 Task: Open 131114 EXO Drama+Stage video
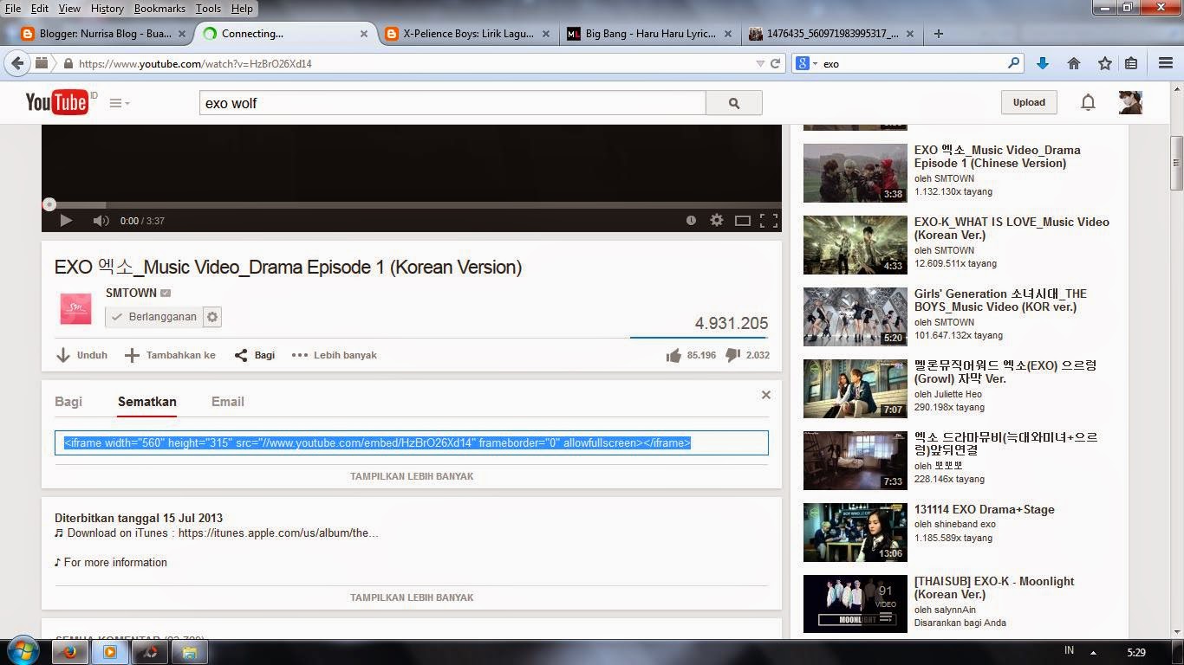click(984, 509)
